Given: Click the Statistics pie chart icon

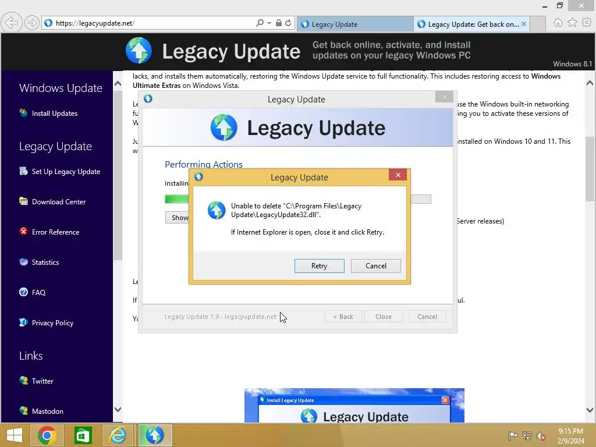Looking at the screenshot, I should click(x=23, y=262).
